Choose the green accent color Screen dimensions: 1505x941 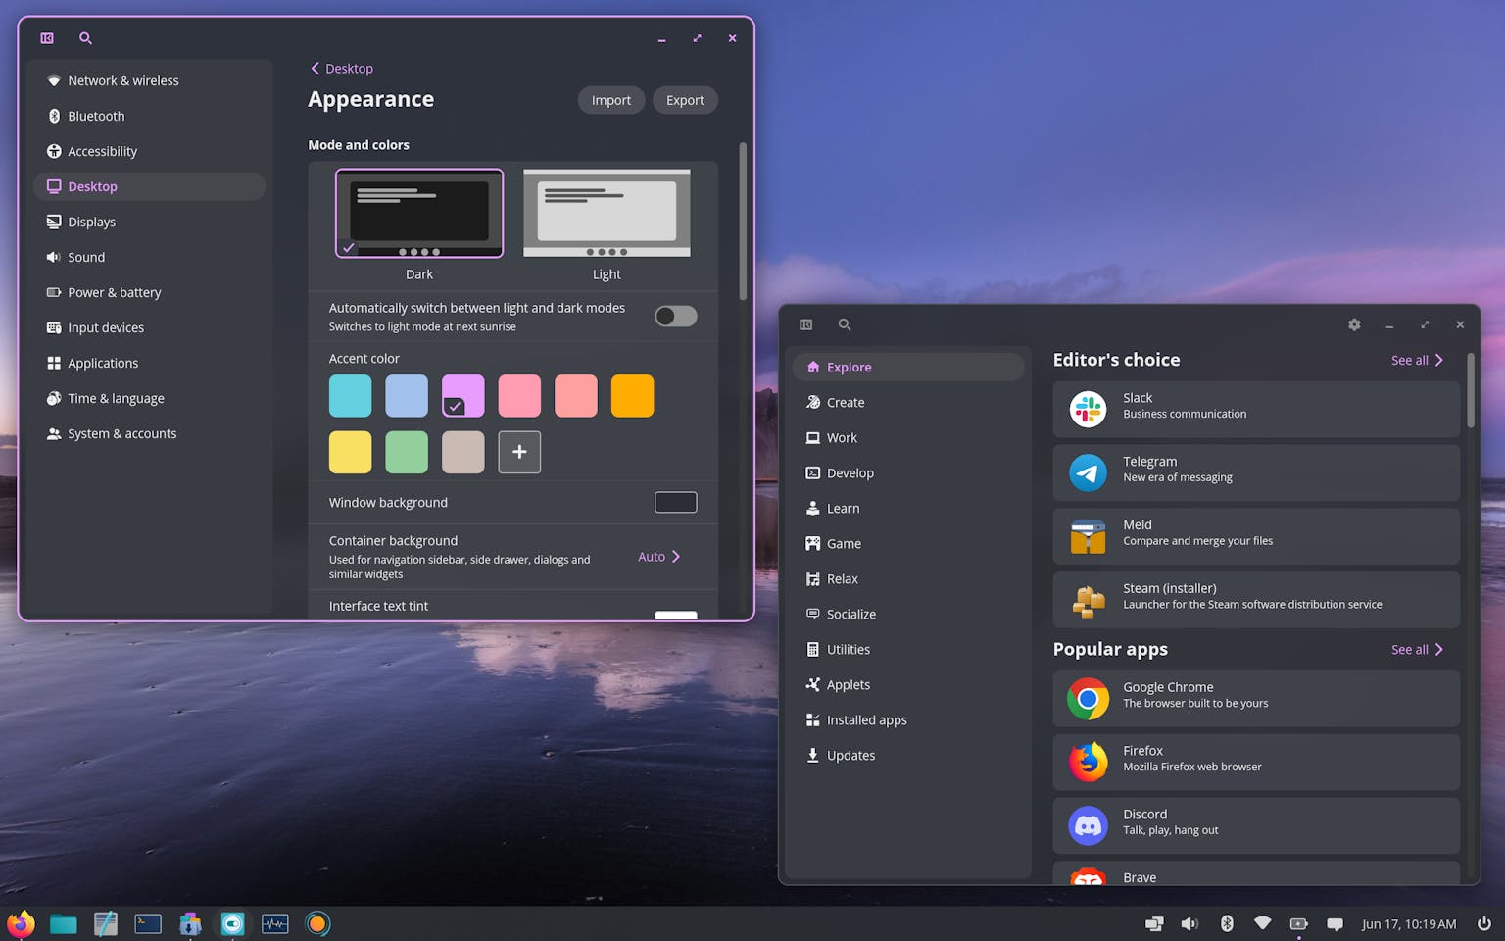pos(407,452)
